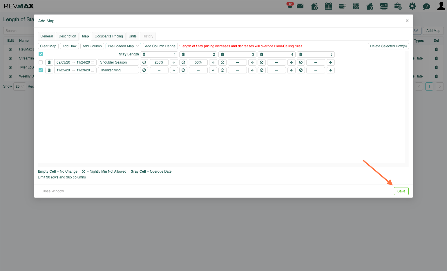Open the mail envelope icon
This screenshot has width=447, height=271.
(300, 6)
